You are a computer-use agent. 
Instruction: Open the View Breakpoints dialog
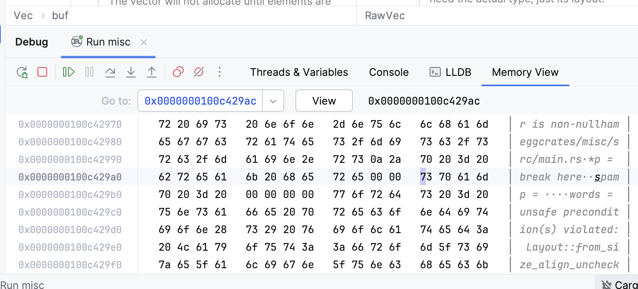click(178, 72)
